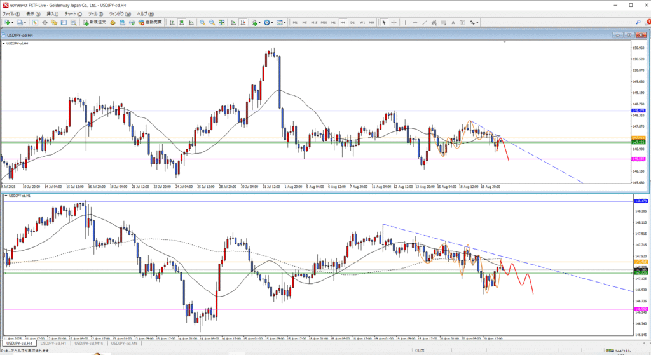The width and height of the screenshot is (651, 355).
Task: Open the ファイル menu
Action: (x=11, y=14)
